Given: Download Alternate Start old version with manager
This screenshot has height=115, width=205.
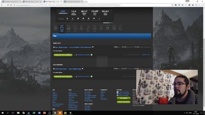Looking at the screenshot, I should tap(63, 77).
